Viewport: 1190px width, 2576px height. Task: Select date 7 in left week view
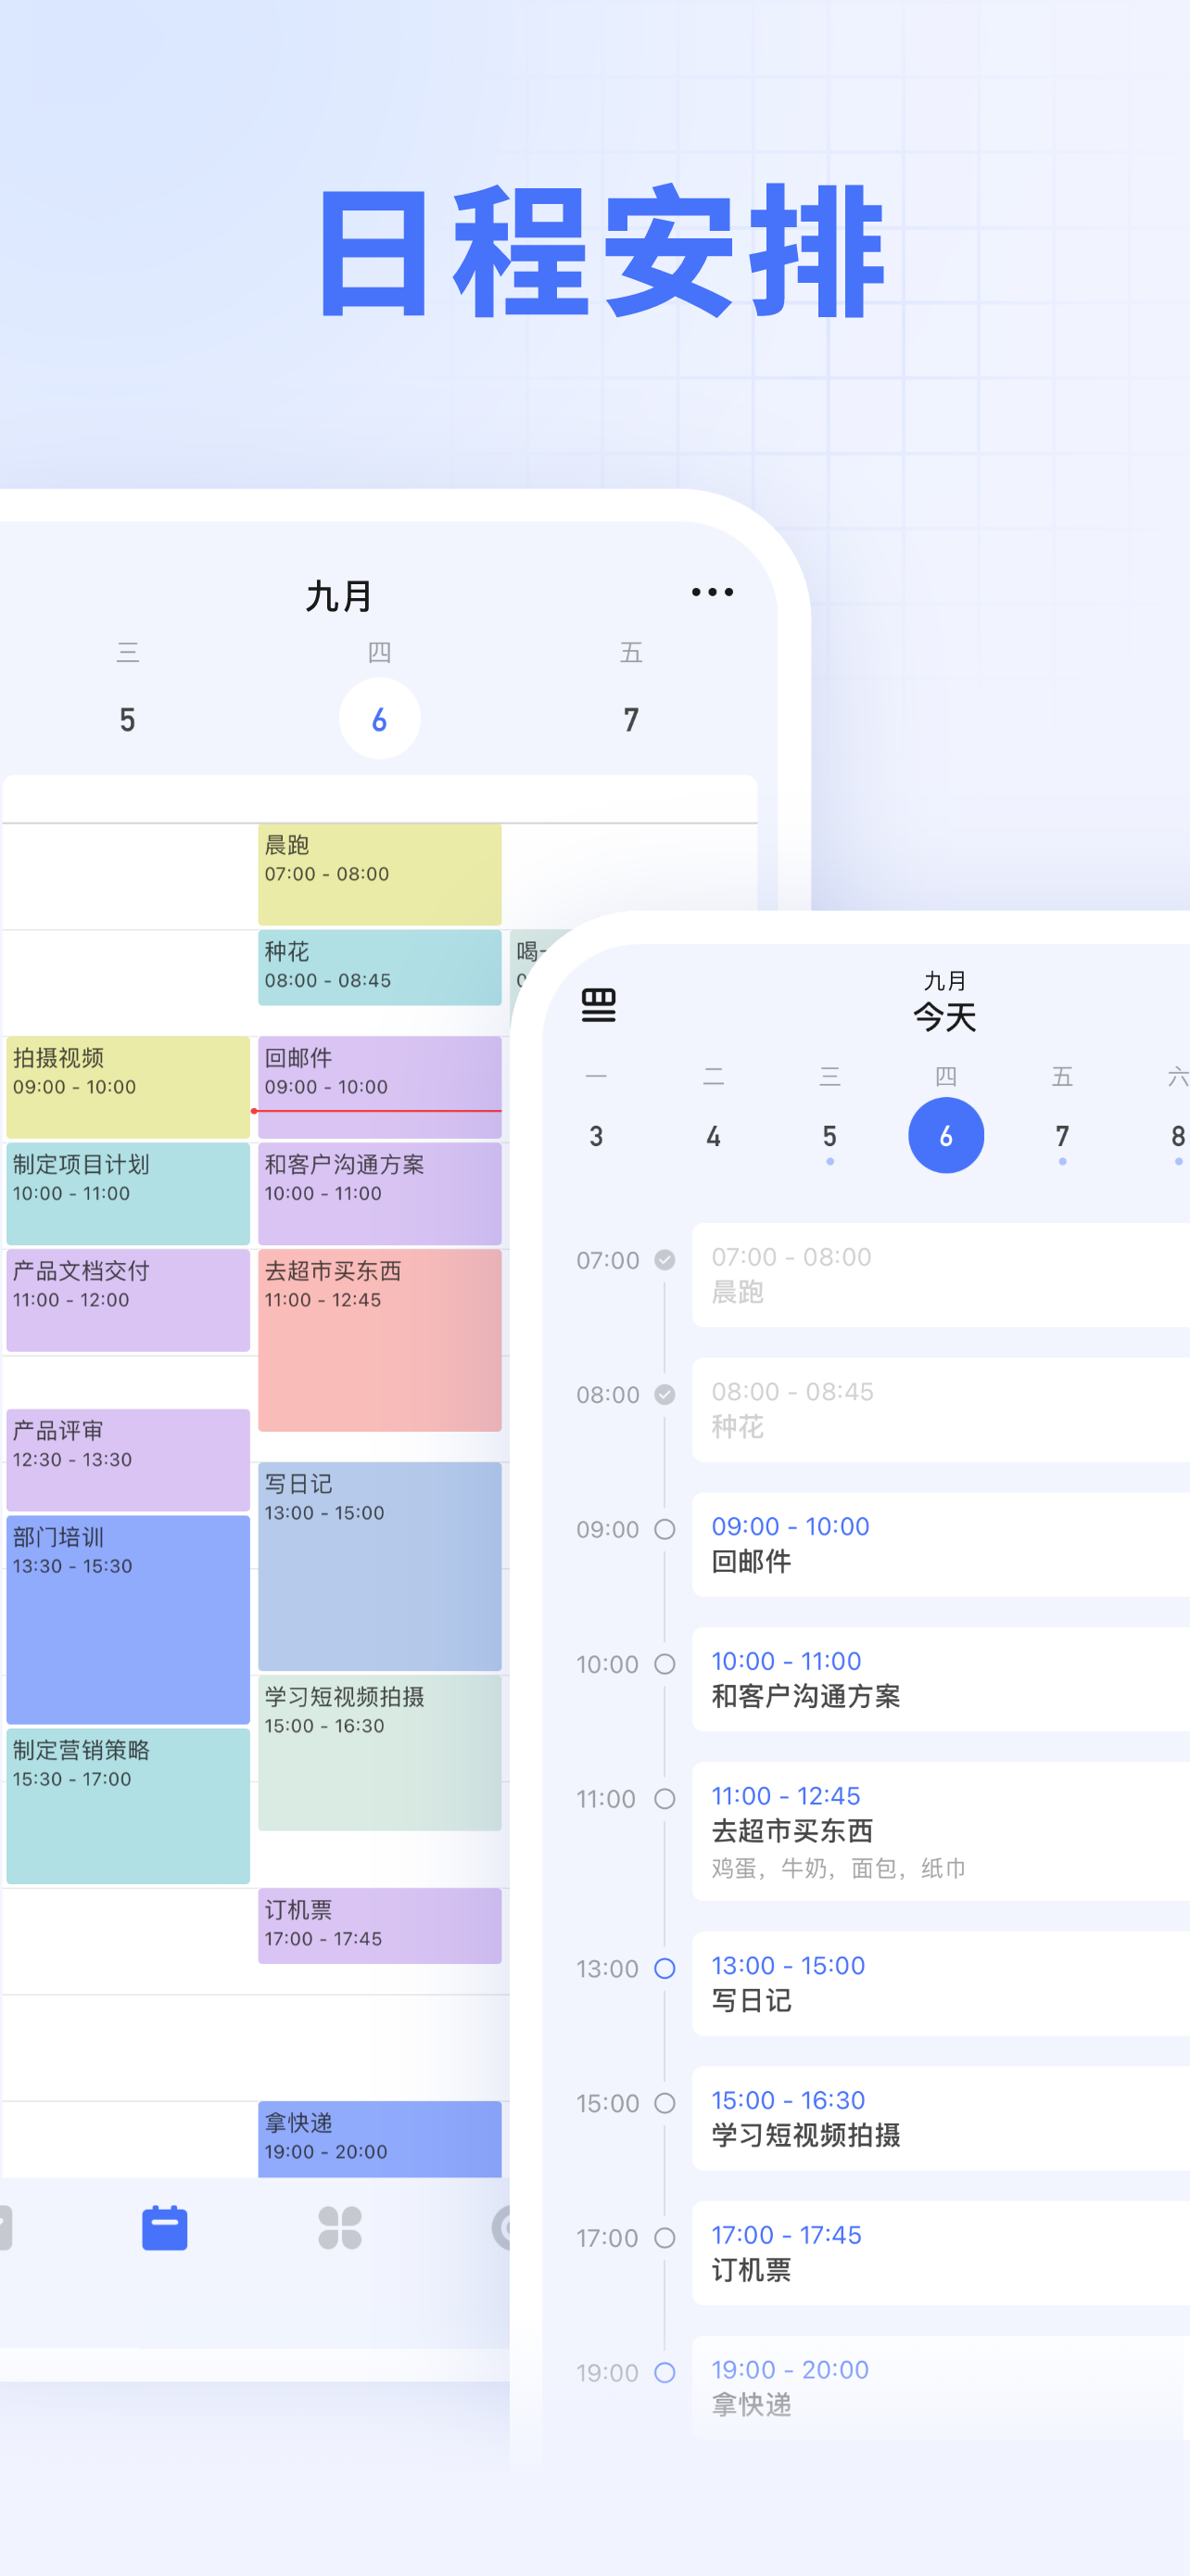tap(630, 720)
